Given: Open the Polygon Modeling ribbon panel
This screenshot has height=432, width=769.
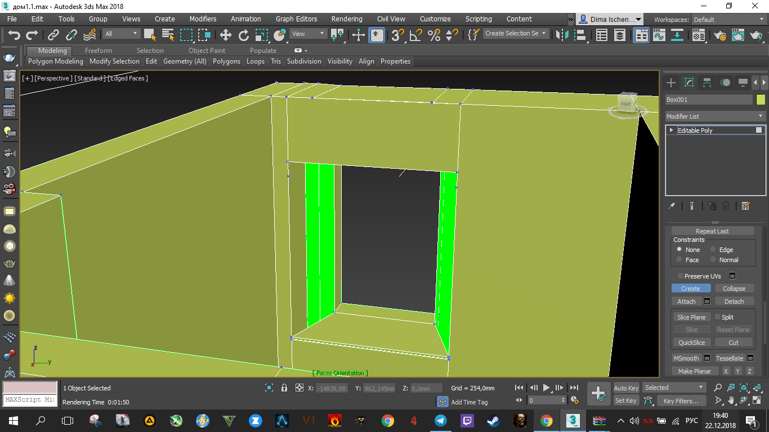Looking at the screenshot, I should (56, 61).
